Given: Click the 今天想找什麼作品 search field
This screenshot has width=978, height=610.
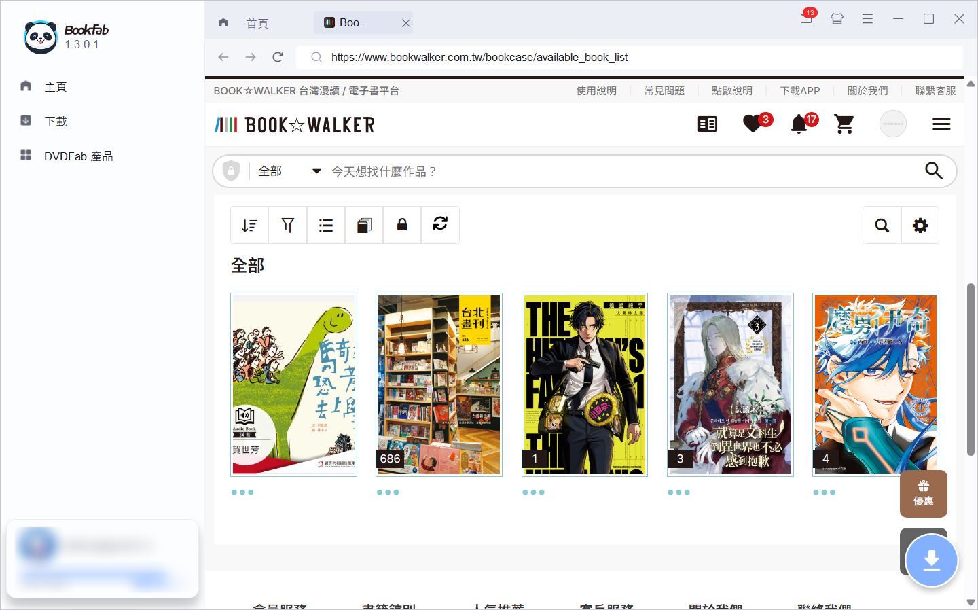Looking at the screenshot, I should pos(621,171).
